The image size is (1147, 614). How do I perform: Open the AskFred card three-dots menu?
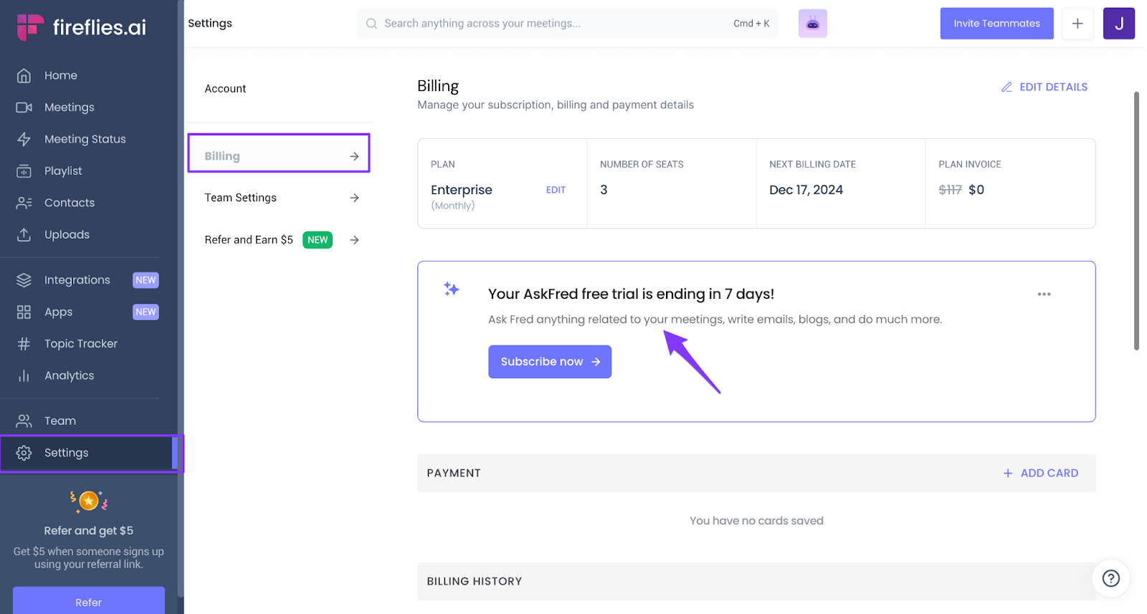tap(1044, 294)
